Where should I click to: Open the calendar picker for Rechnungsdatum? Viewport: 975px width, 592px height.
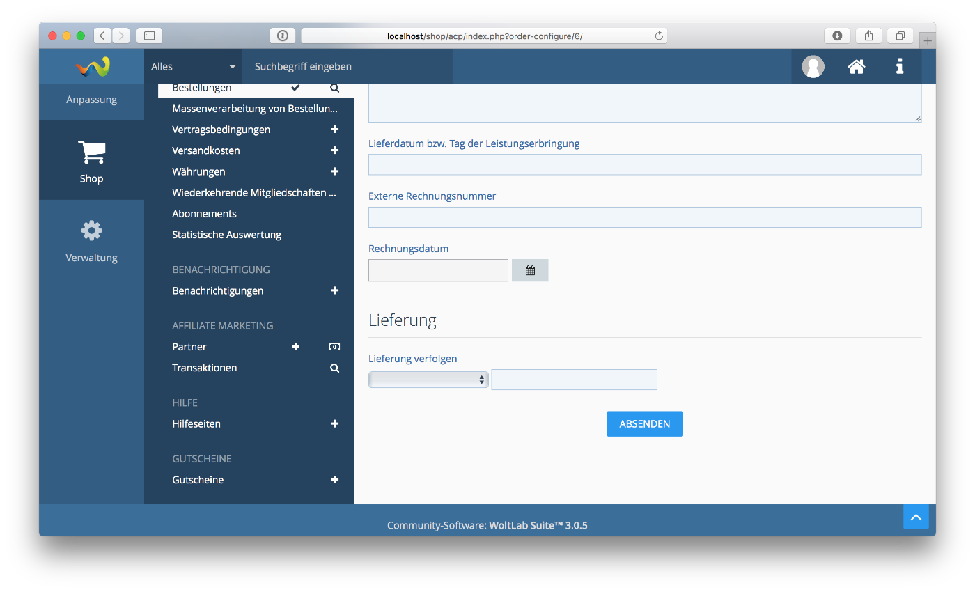coord(530,270)
